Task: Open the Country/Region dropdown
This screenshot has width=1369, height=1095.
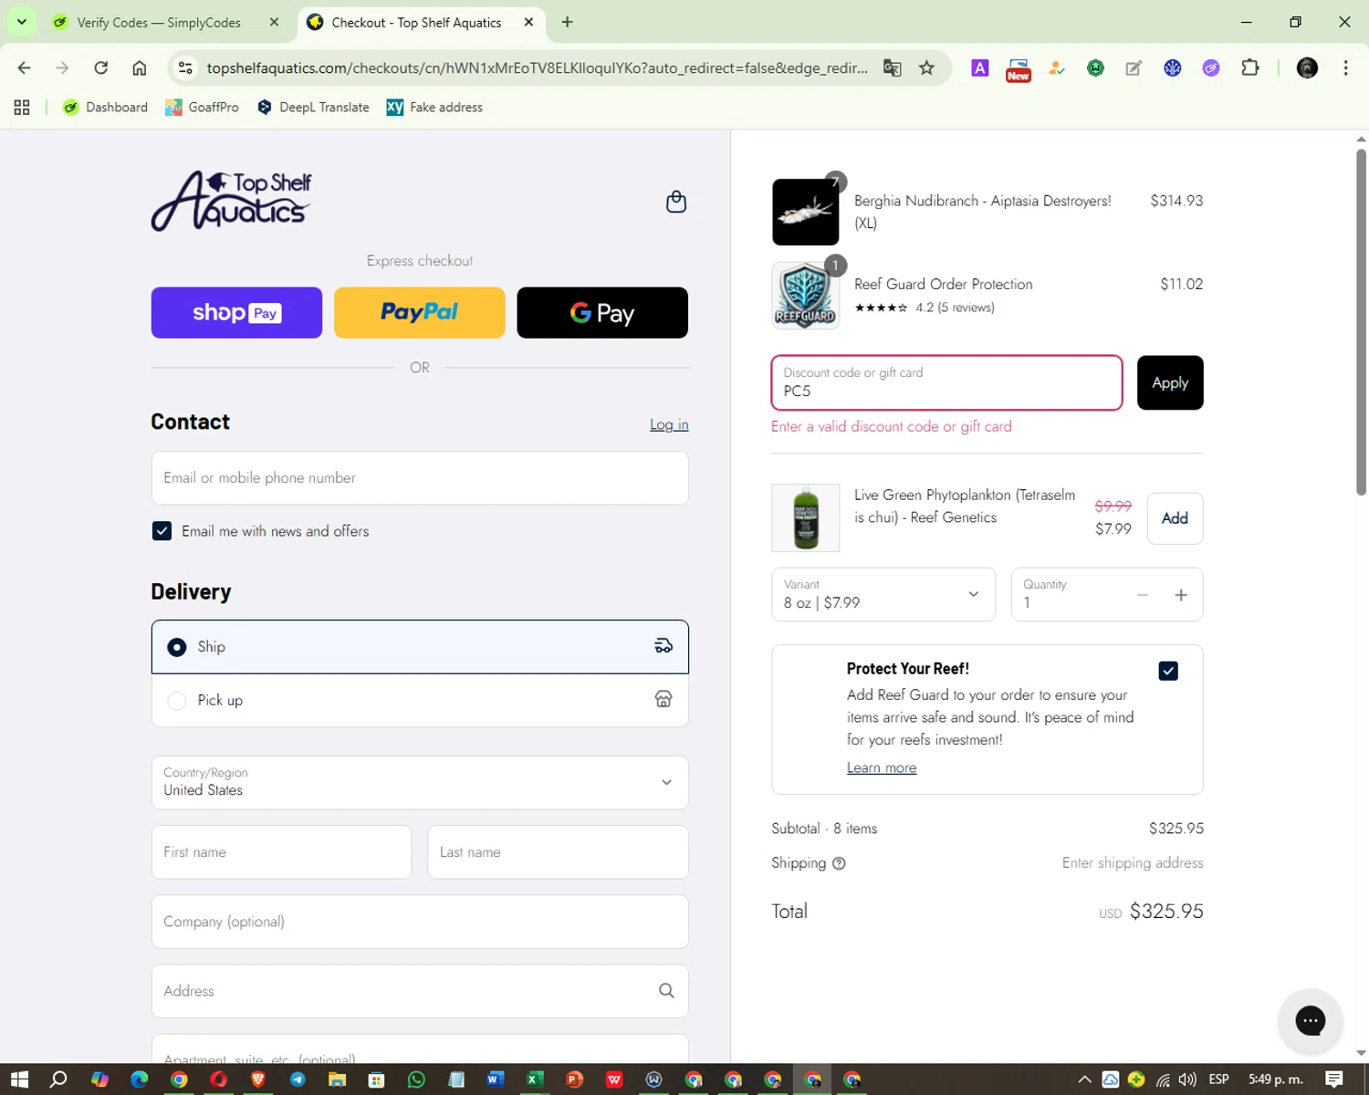Action: (x=420, y=782)
